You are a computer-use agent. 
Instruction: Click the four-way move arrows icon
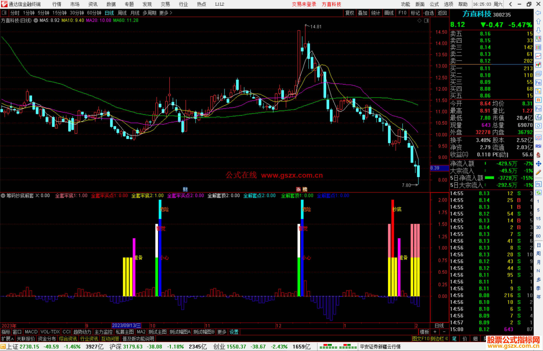pyautogui.click(x=538, y=164)
